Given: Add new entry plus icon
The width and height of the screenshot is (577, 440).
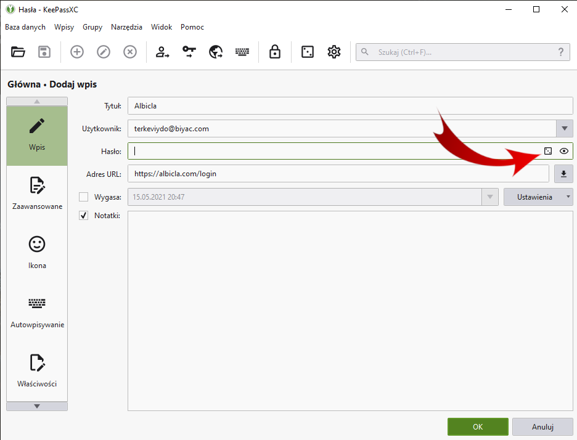Looking at the screenshot, I should pyautogui.click(x=77, y=52).
